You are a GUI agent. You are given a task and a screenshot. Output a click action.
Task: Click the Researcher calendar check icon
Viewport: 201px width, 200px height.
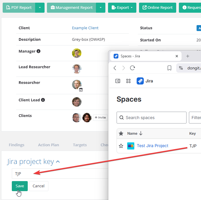[81, 90]
